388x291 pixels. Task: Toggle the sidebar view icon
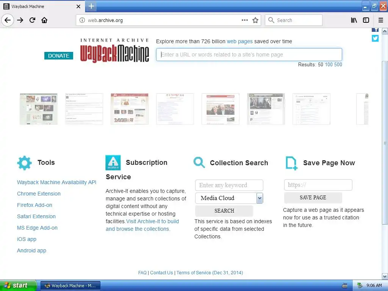366,20
